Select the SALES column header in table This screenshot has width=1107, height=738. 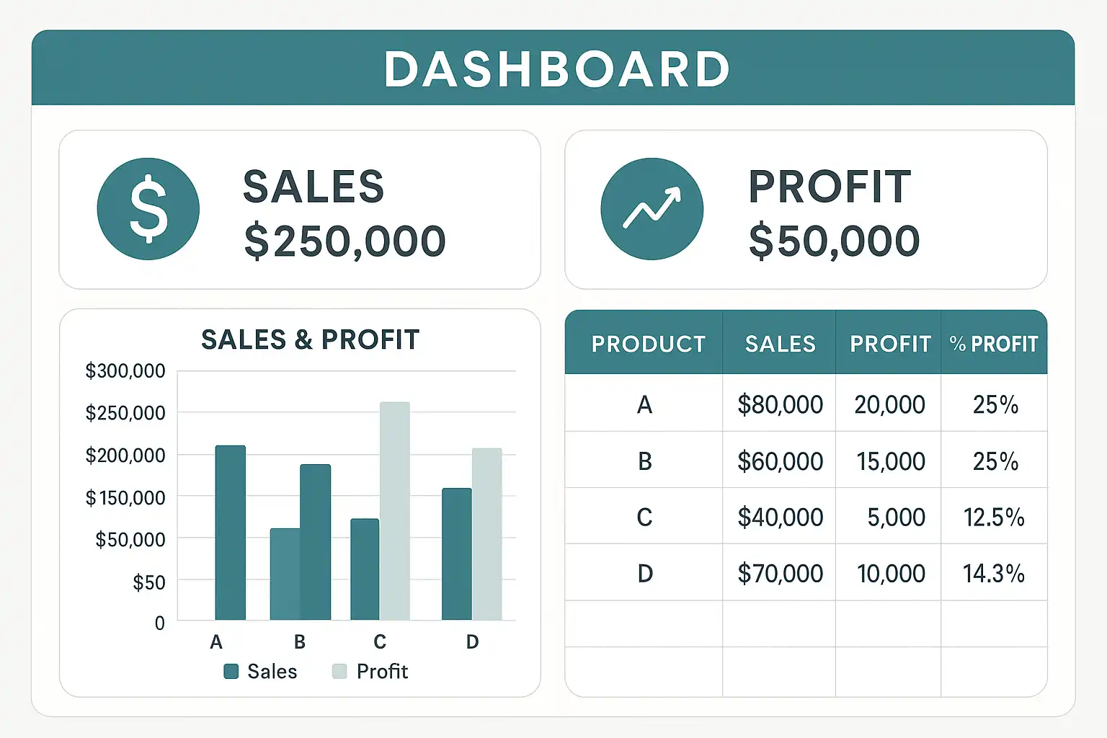[780, 344]
